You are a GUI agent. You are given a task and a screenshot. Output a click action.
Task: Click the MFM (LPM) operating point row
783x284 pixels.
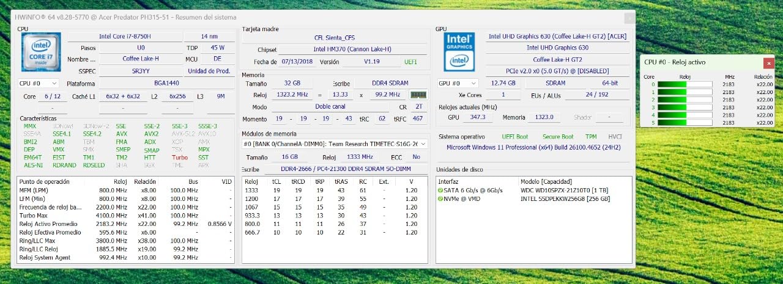125,191
